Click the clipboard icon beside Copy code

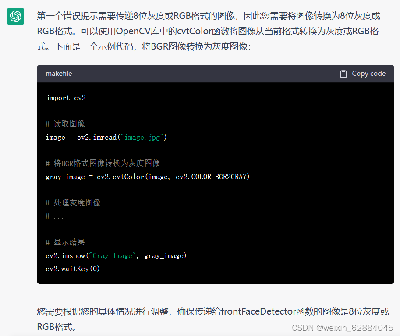tap(343, 74)
